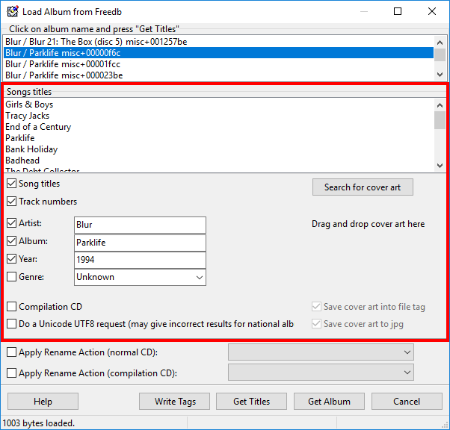The height and width of the screenshot is (430, 450).
Task: Click album list scroll up arrow
Action: click(440, 43)
